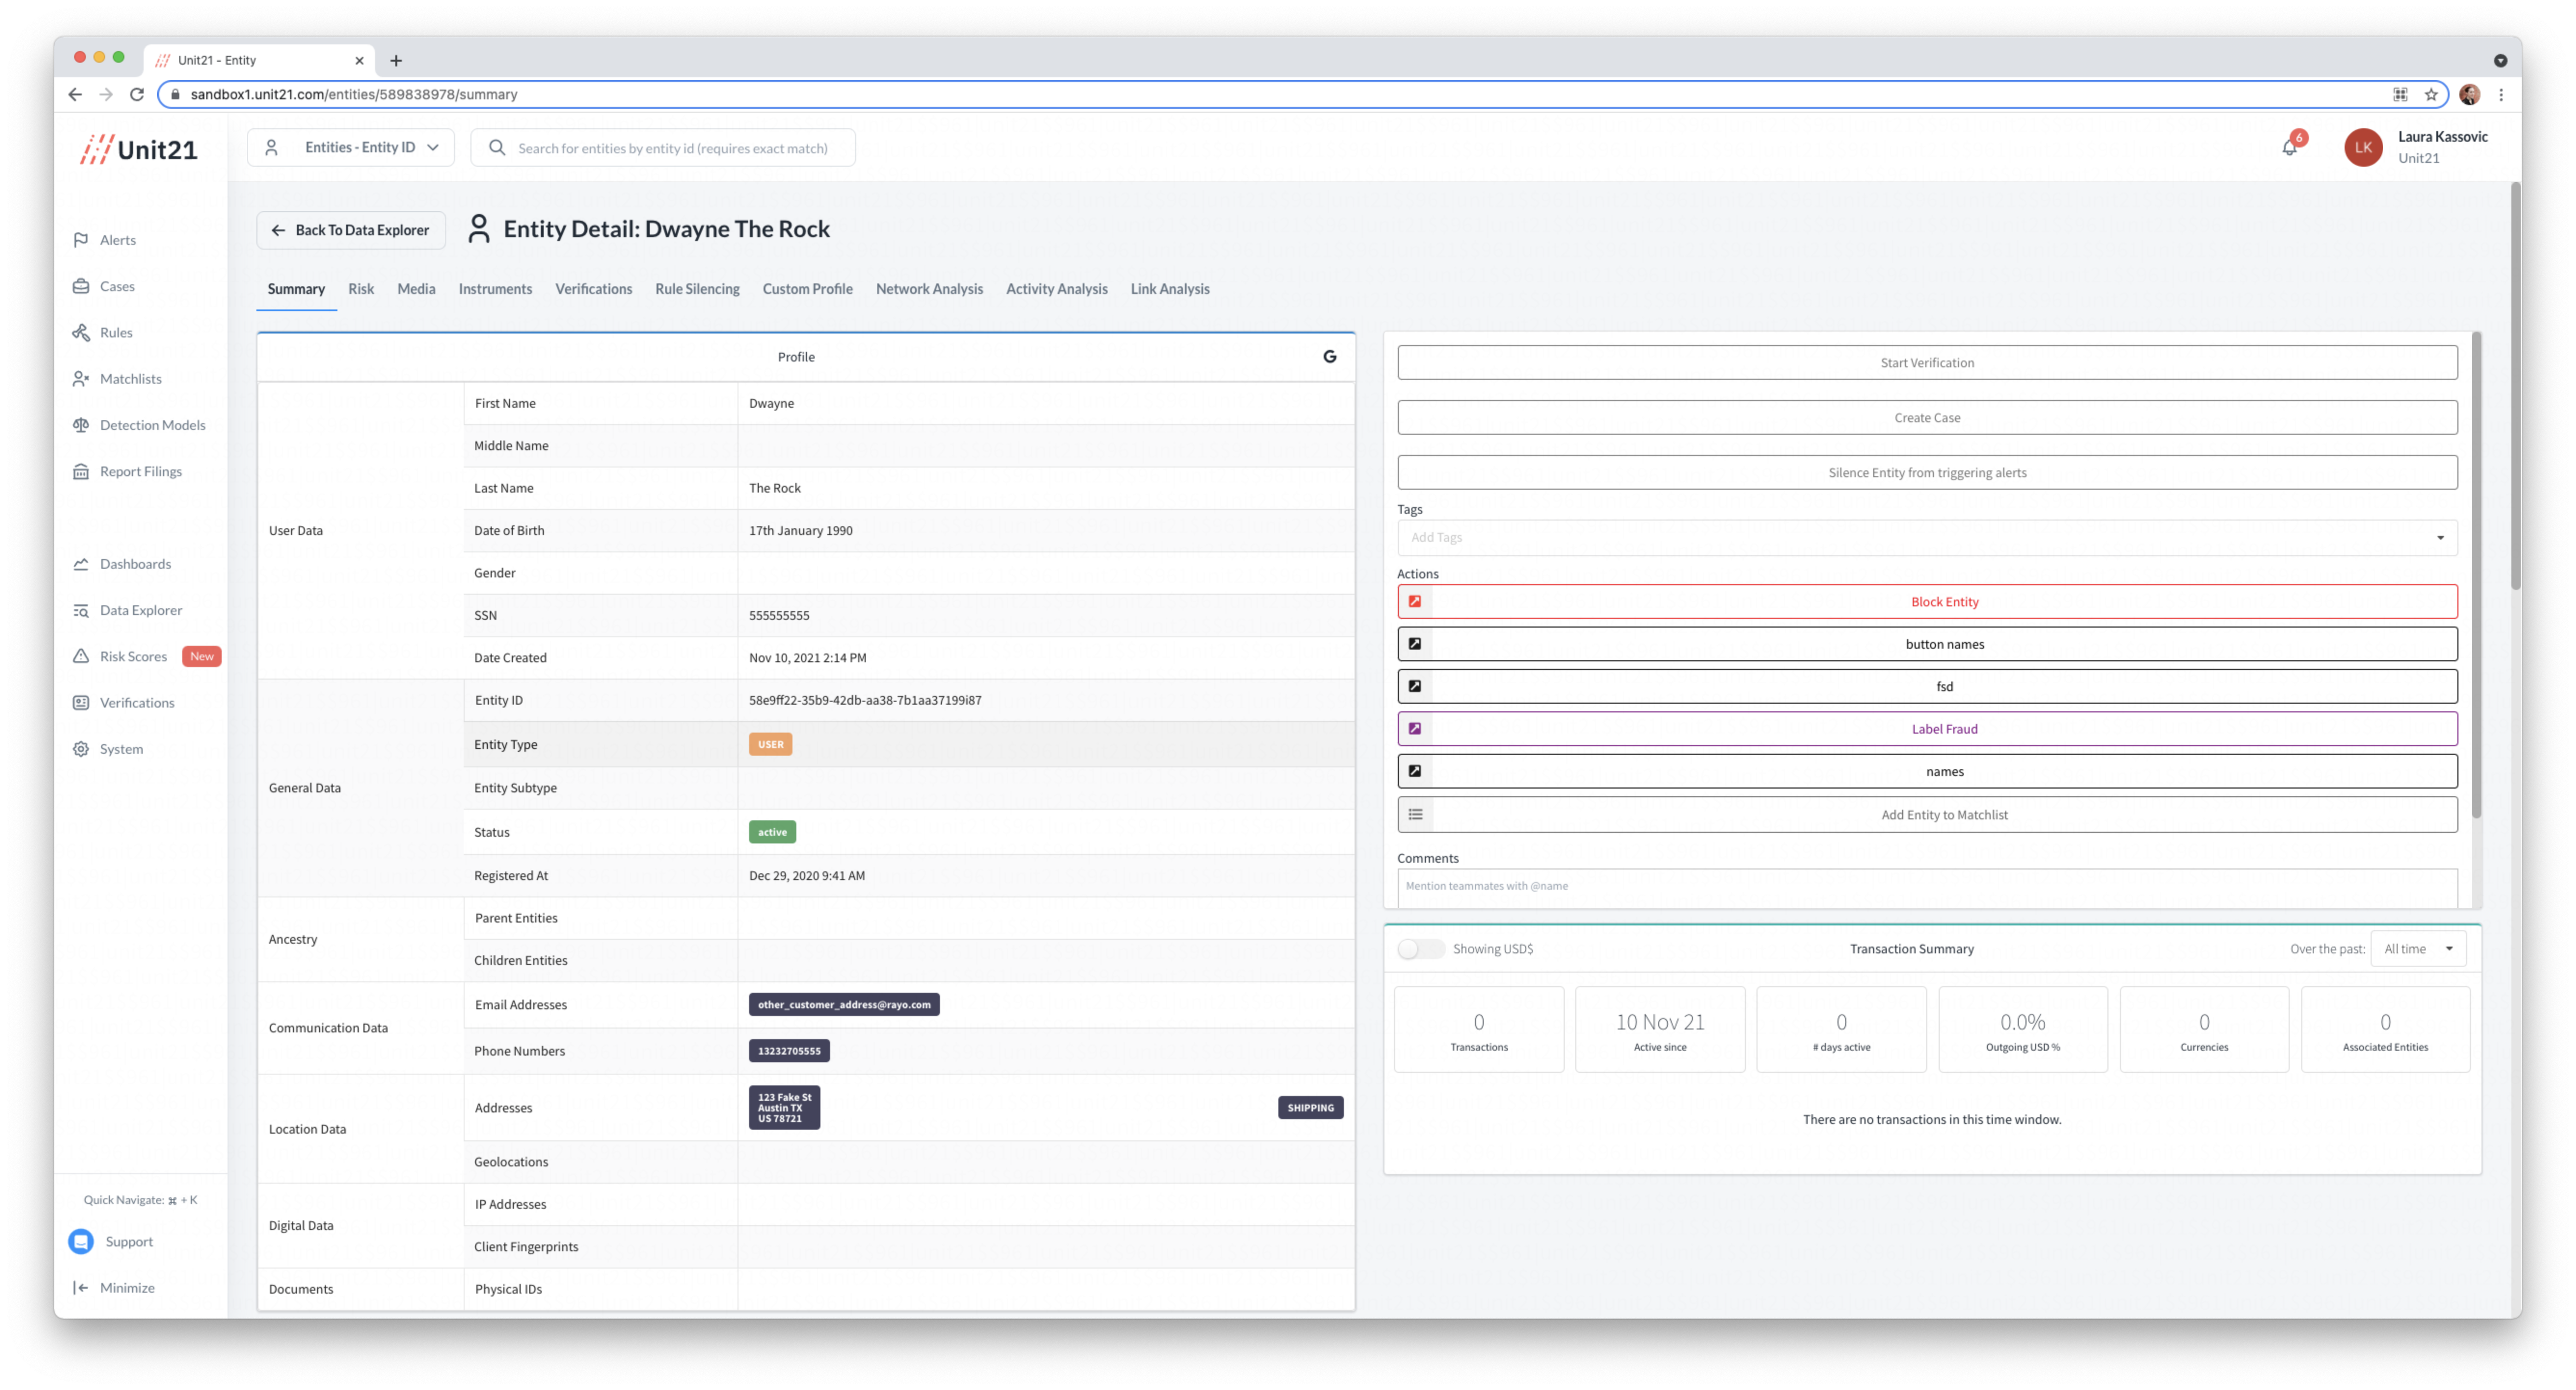Open Alerts from the sidebar flag icon
Image resolution: width=2576 pixels, height=1390 pixels.
(81, 240)
